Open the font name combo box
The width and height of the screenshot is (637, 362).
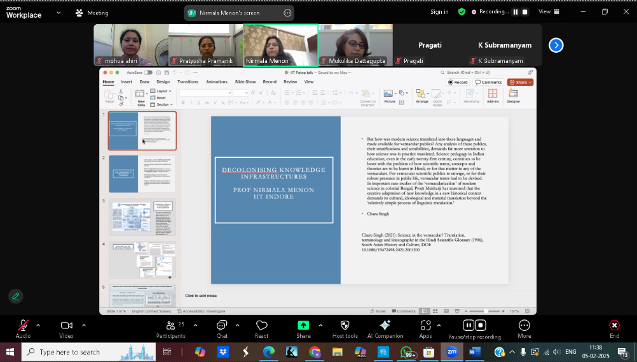205,93
